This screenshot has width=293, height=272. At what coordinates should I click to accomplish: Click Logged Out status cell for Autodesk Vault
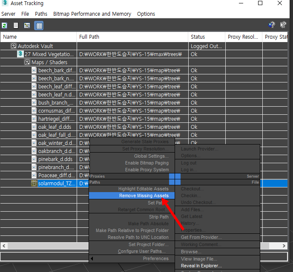click(206, 46)
